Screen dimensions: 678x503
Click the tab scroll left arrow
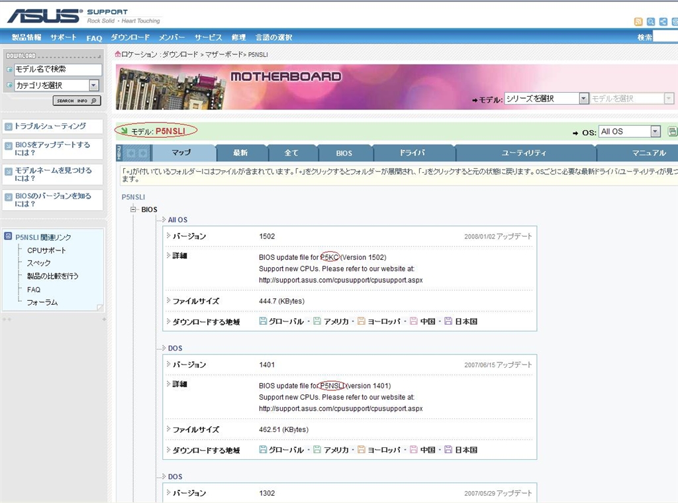(x=130, y=153)
